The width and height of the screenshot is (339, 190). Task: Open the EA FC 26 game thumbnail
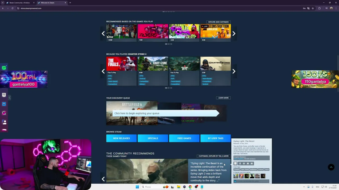tap(121, 31)
